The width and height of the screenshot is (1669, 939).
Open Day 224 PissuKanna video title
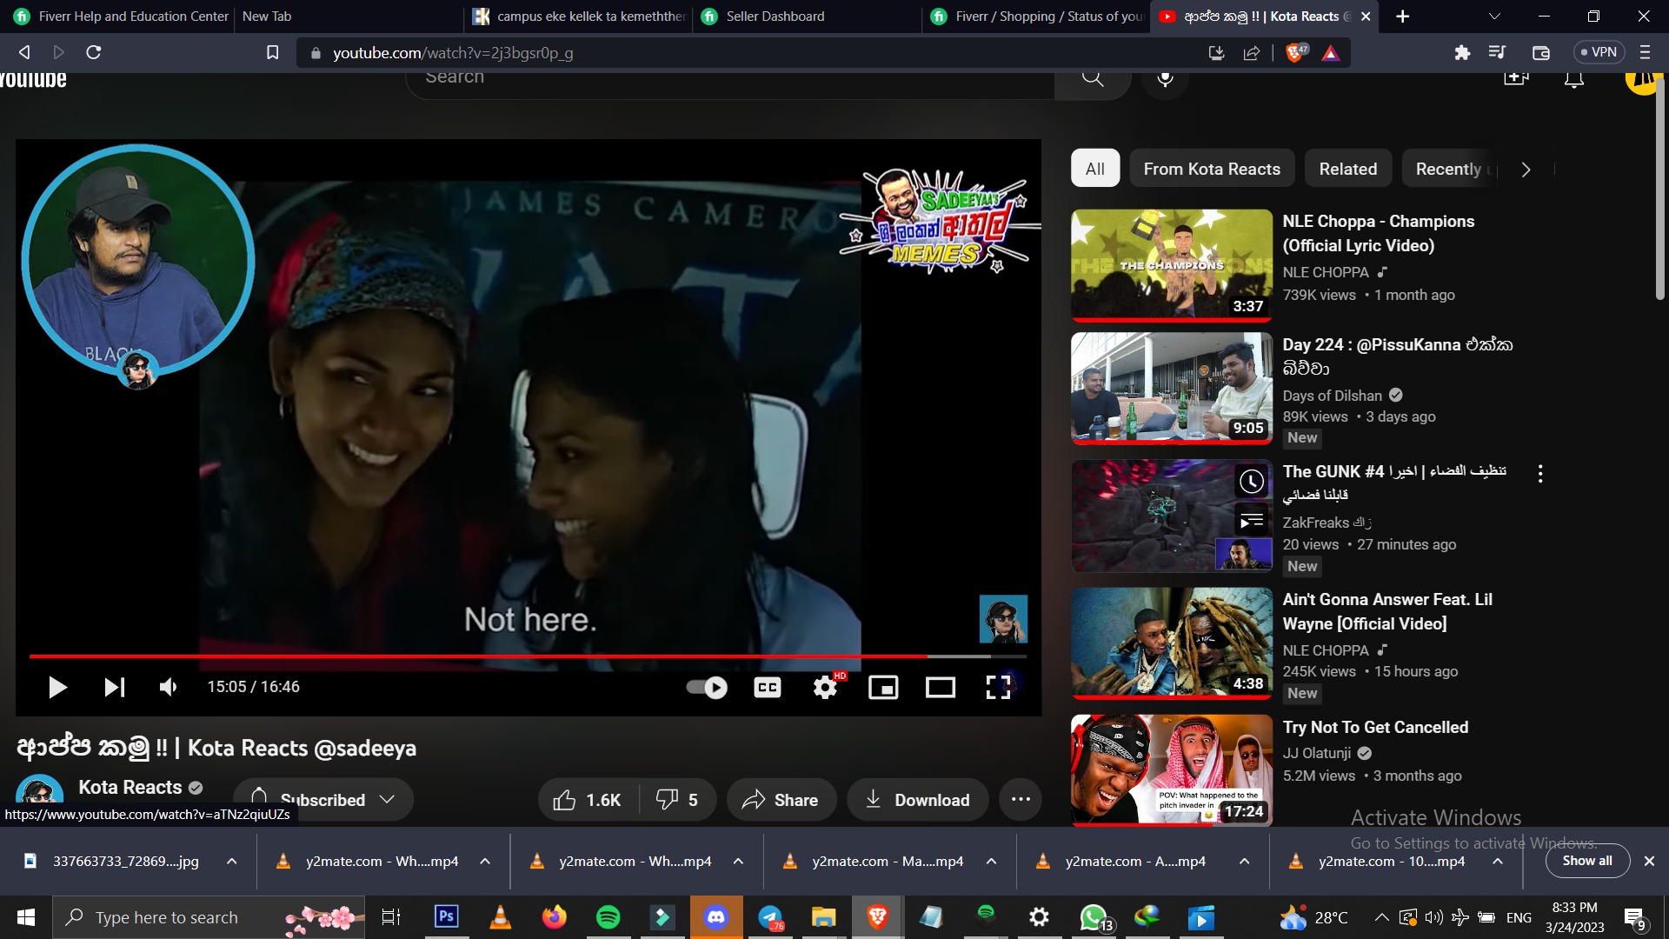click(1398, 356)
